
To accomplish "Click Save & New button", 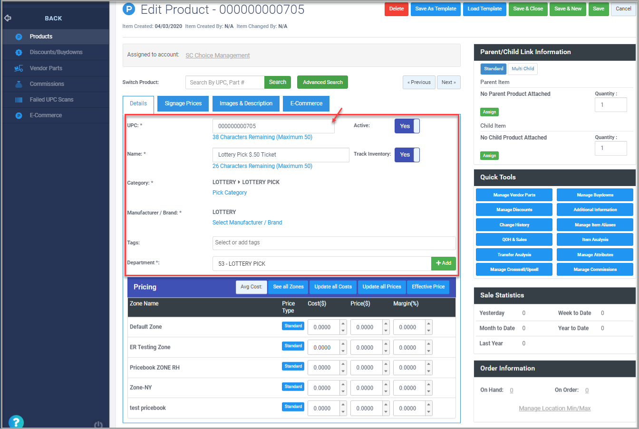I will 568,9.
